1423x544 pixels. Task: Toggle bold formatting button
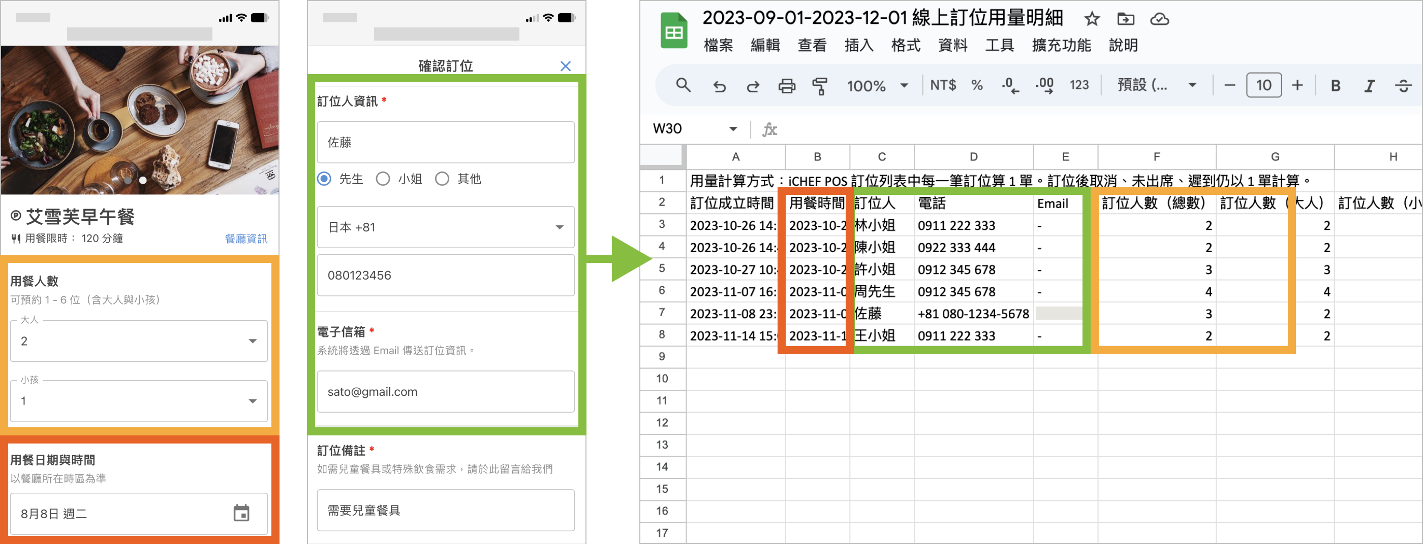[1335, 86]
